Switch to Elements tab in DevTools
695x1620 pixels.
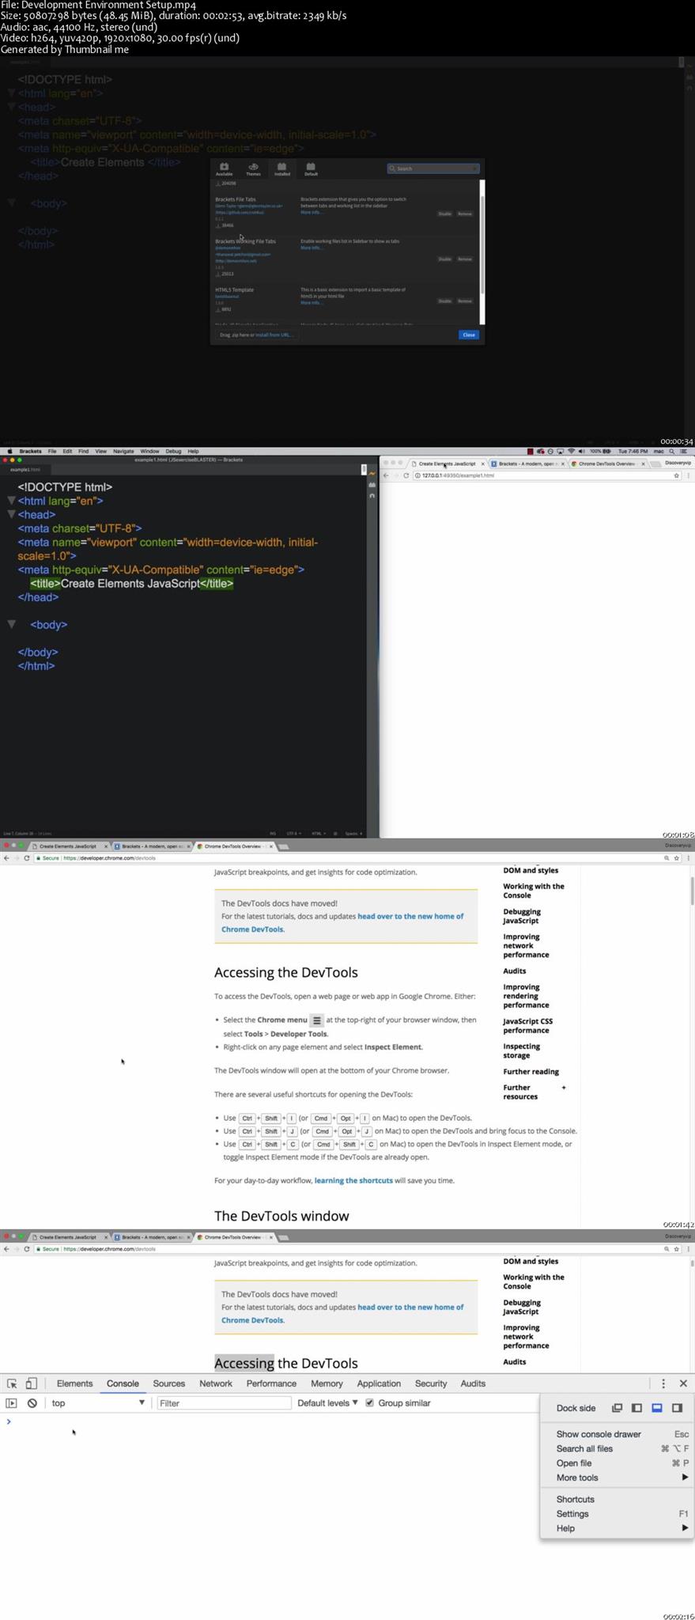tap(74, 1383)
